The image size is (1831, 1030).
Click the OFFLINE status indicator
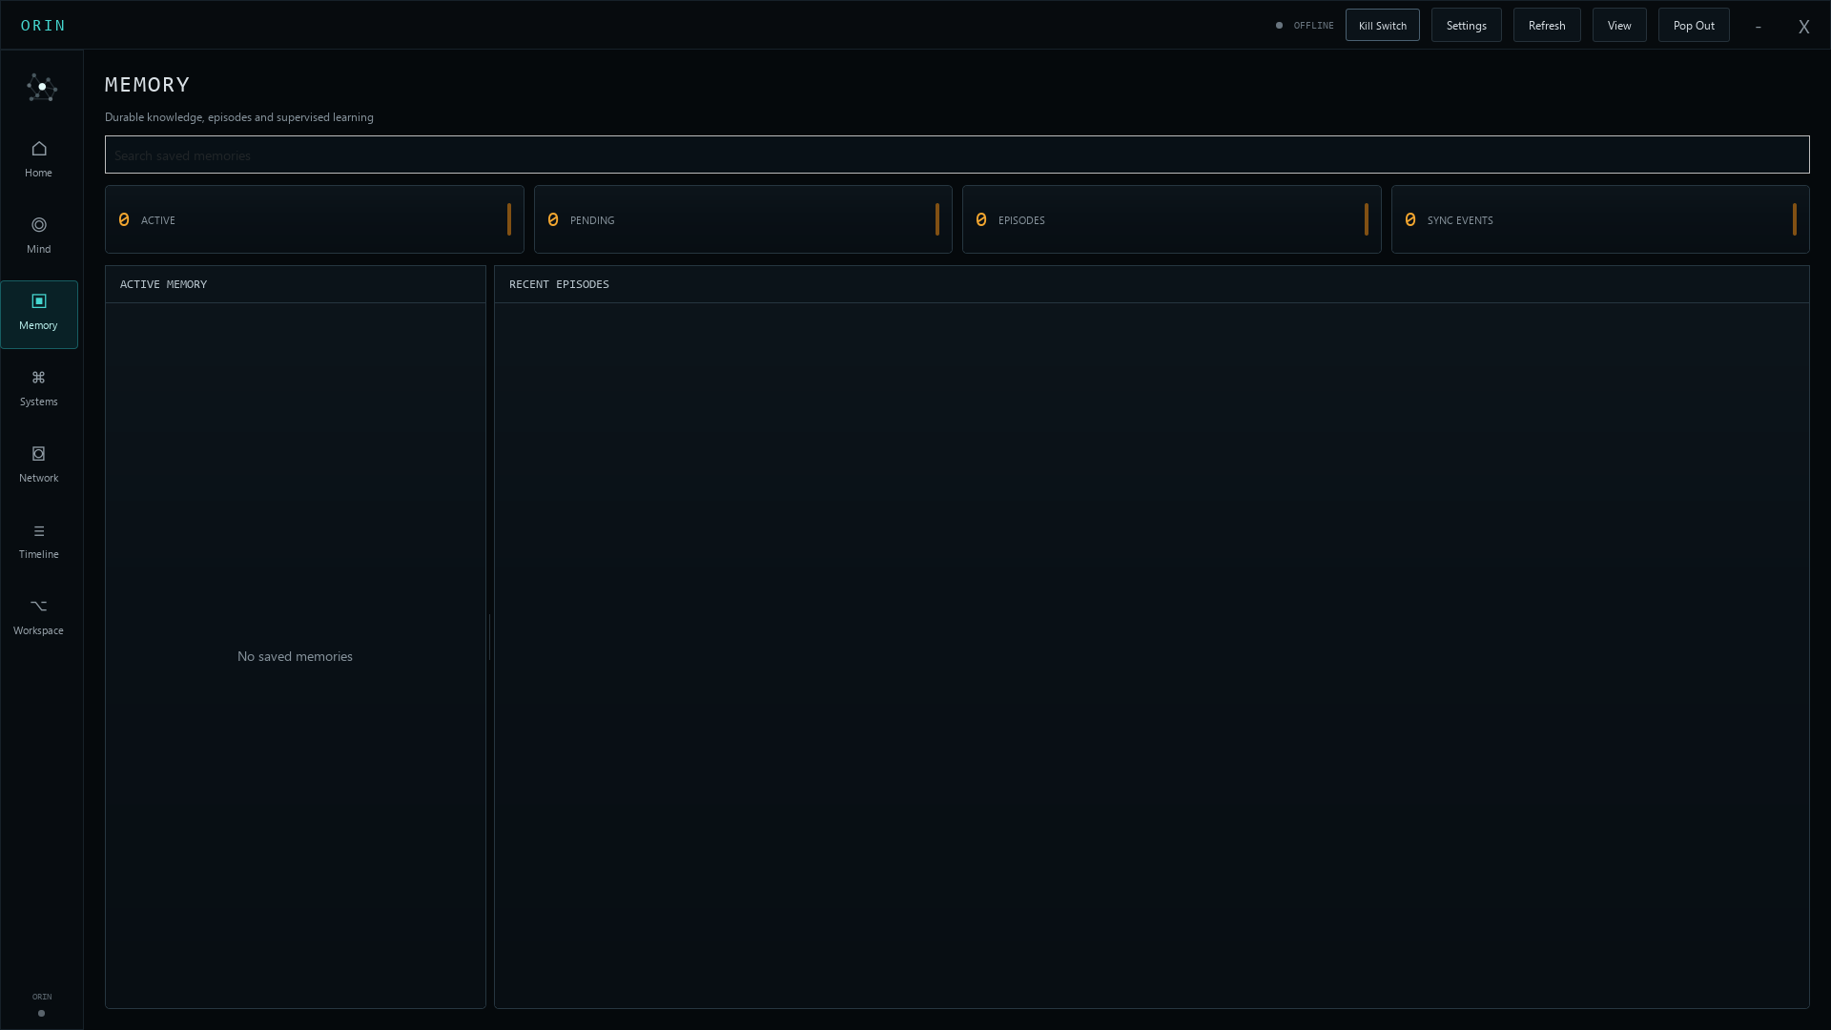point(1305,26)
